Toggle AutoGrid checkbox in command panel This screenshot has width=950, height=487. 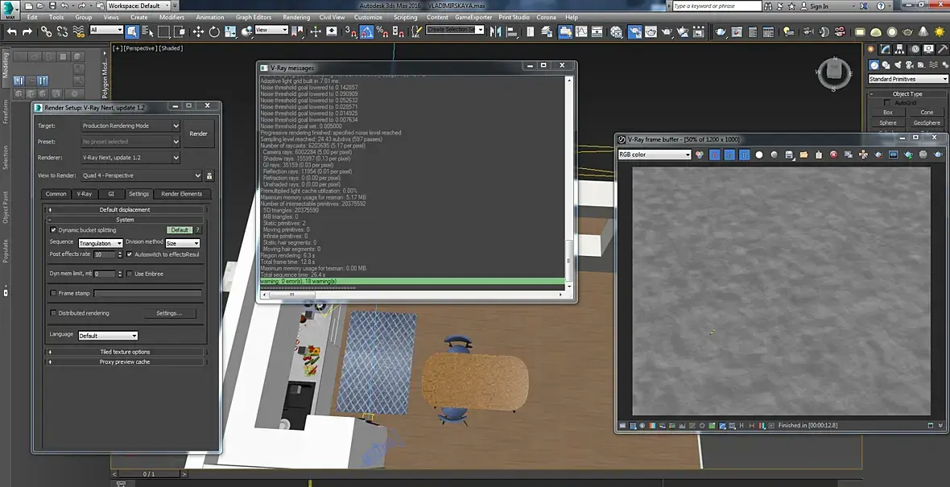(887, 103)
